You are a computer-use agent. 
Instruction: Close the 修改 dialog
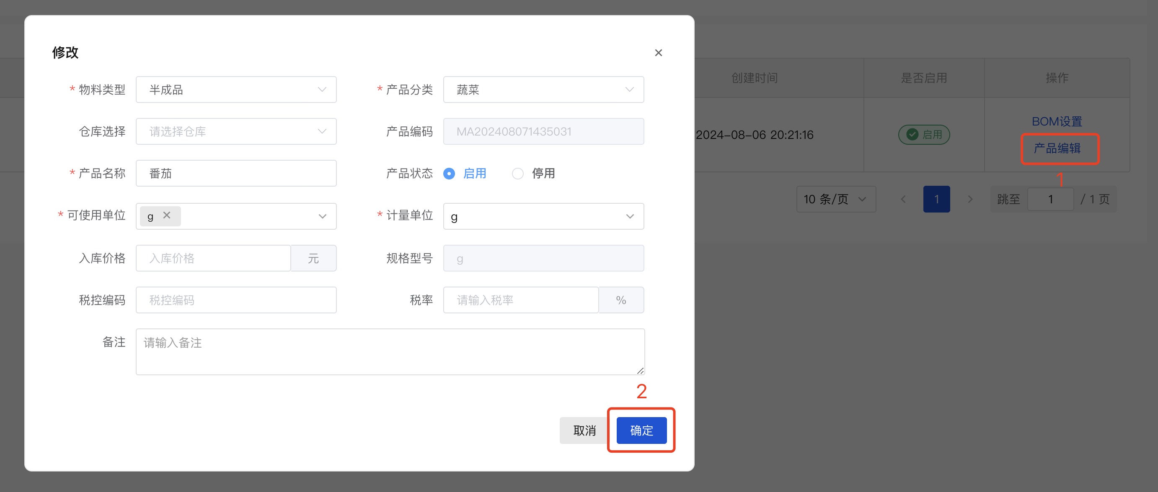[658, 53]
